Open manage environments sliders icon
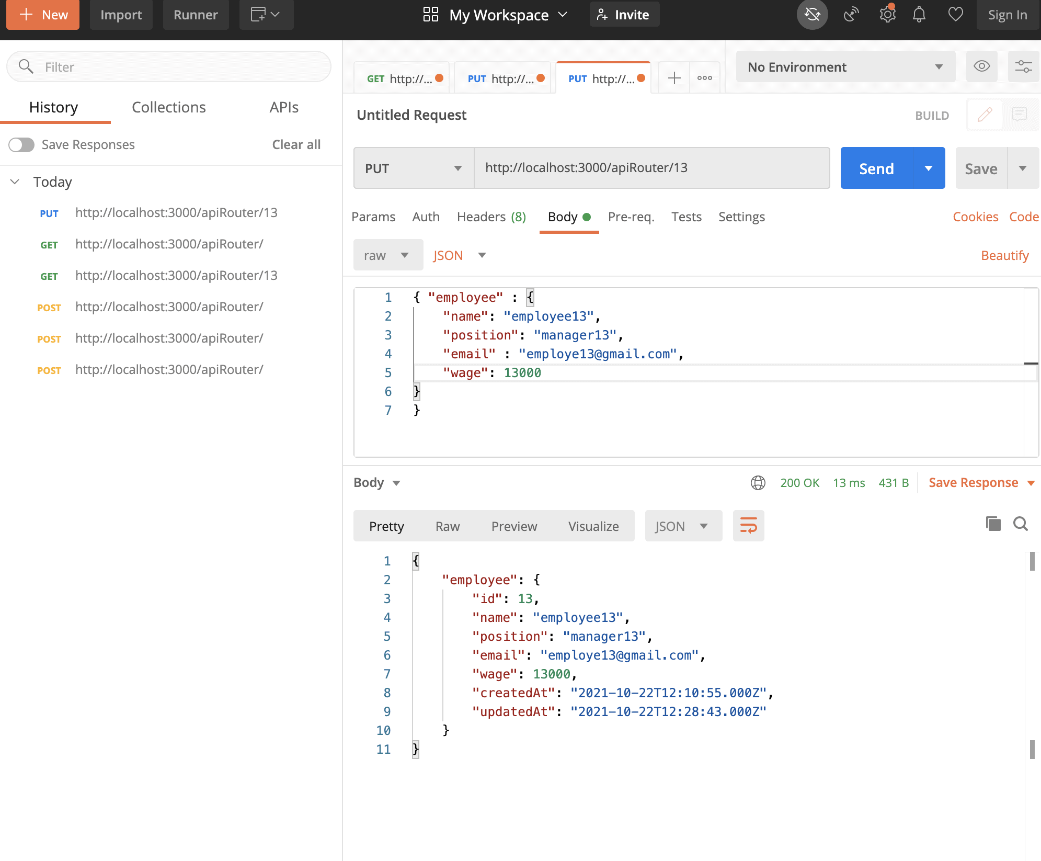1041x861 pixels. pos(1023,66)
